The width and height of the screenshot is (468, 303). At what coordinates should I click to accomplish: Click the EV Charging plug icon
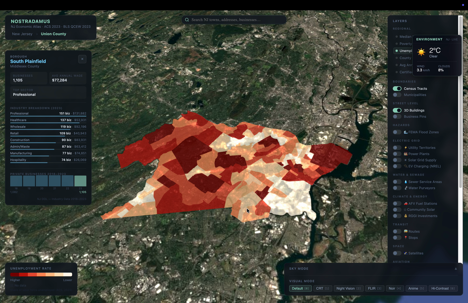coord(405,166)
